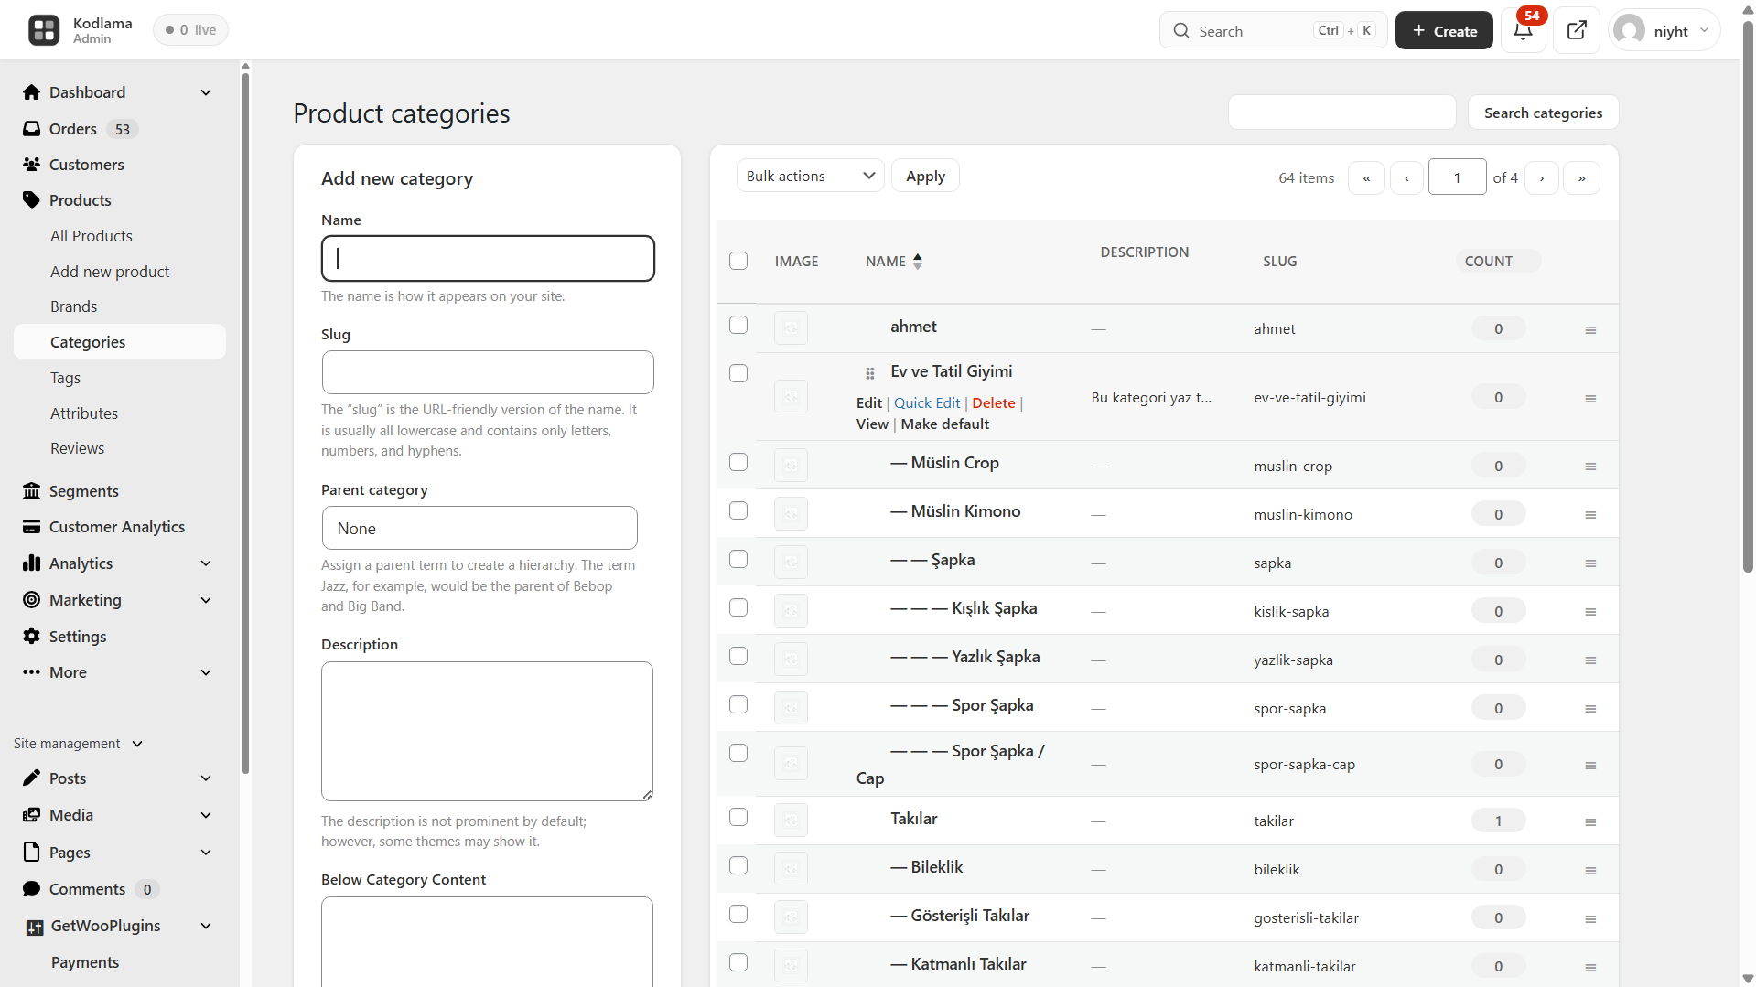This screenshot has height=987, width=1756.
Task: Check the Müslin Kimono checkbox
Action: coord(738,510)
